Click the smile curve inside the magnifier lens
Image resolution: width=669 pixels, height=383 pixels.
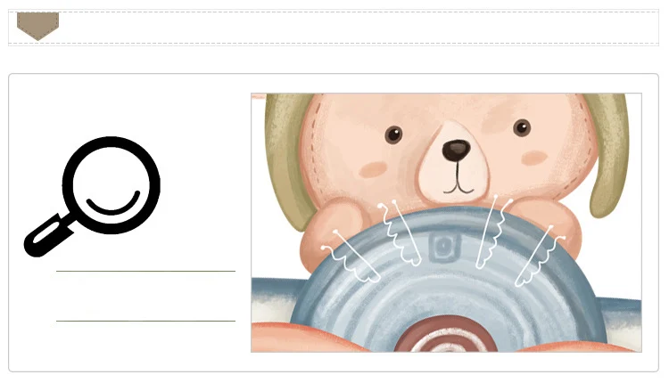click(113, 202)
